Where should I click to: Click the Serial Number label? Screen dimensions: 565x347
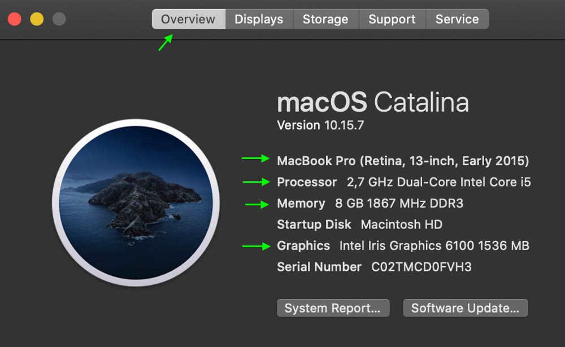point(319,267)
